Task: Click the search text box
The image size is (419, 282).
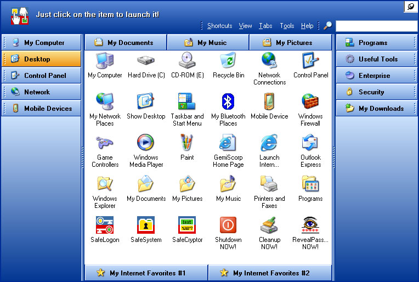Action: pos(377,26)
